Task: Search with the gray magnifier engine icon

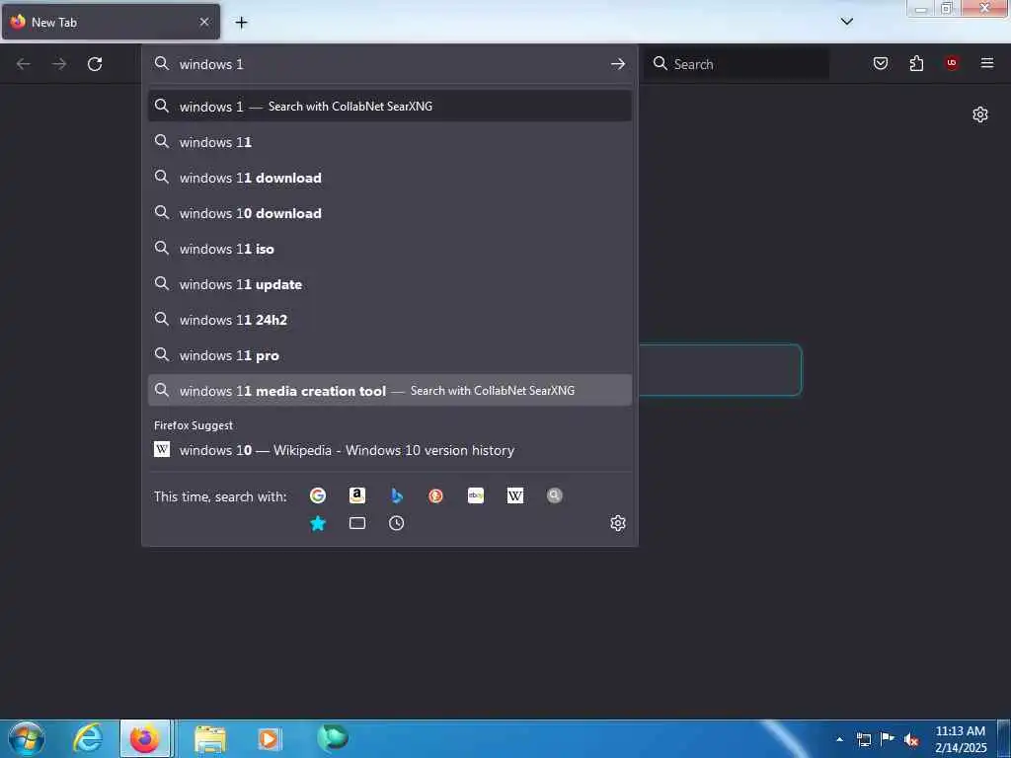Action: 555,495
